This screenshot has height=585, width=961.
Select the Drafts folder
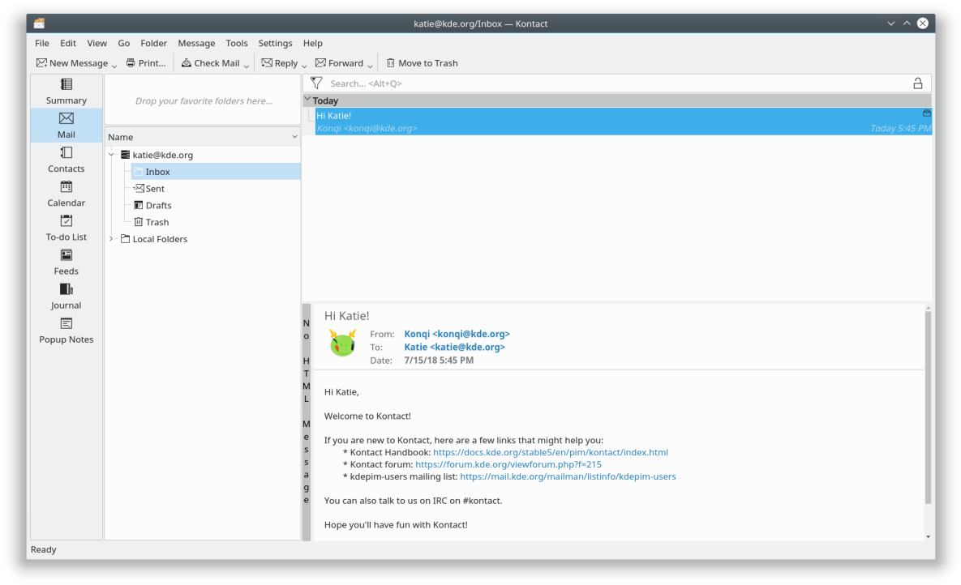(x=216, y=205)
